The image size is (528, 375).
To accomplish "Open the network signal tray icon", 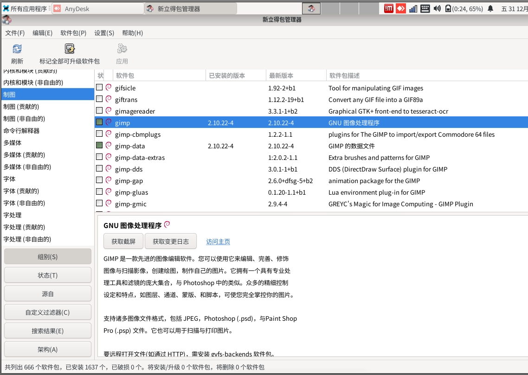I will (413, 9).
